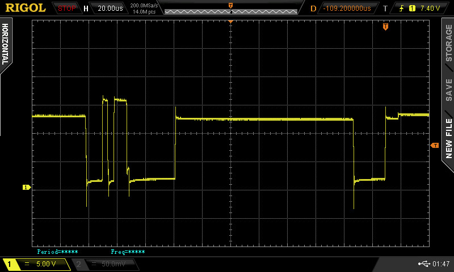Select the 20.00us horizontal timebase value
454x272 pixels.
point(110,8)
